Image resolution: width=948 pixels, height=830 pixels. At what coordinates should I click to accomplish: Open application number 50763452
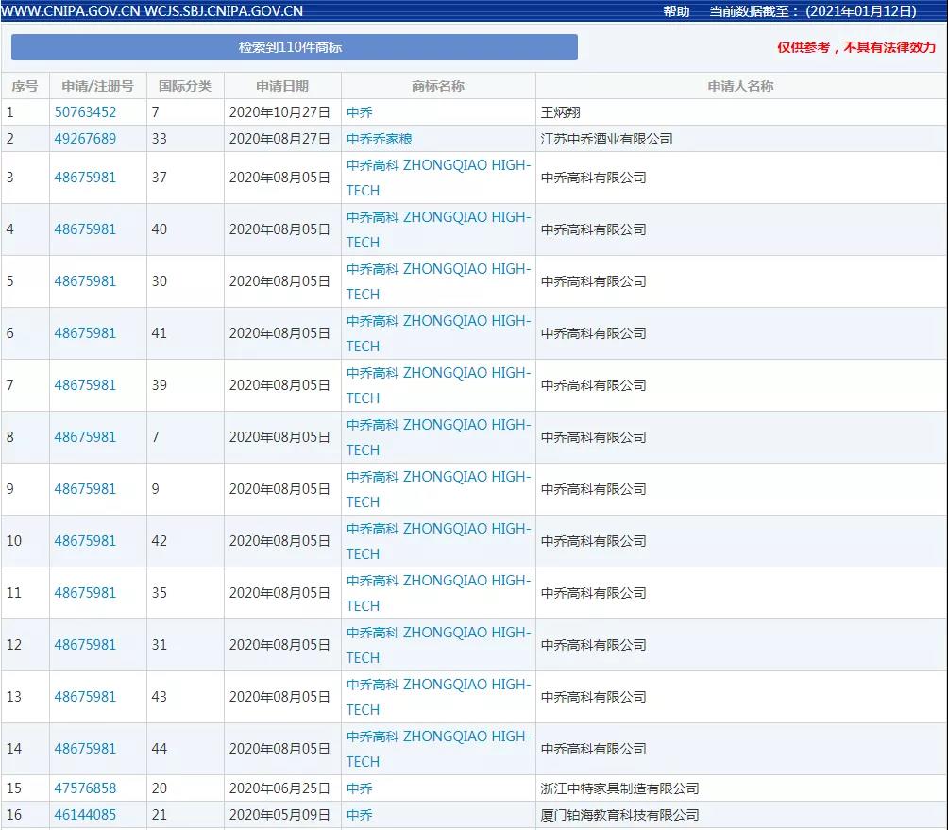click(85, 112)
